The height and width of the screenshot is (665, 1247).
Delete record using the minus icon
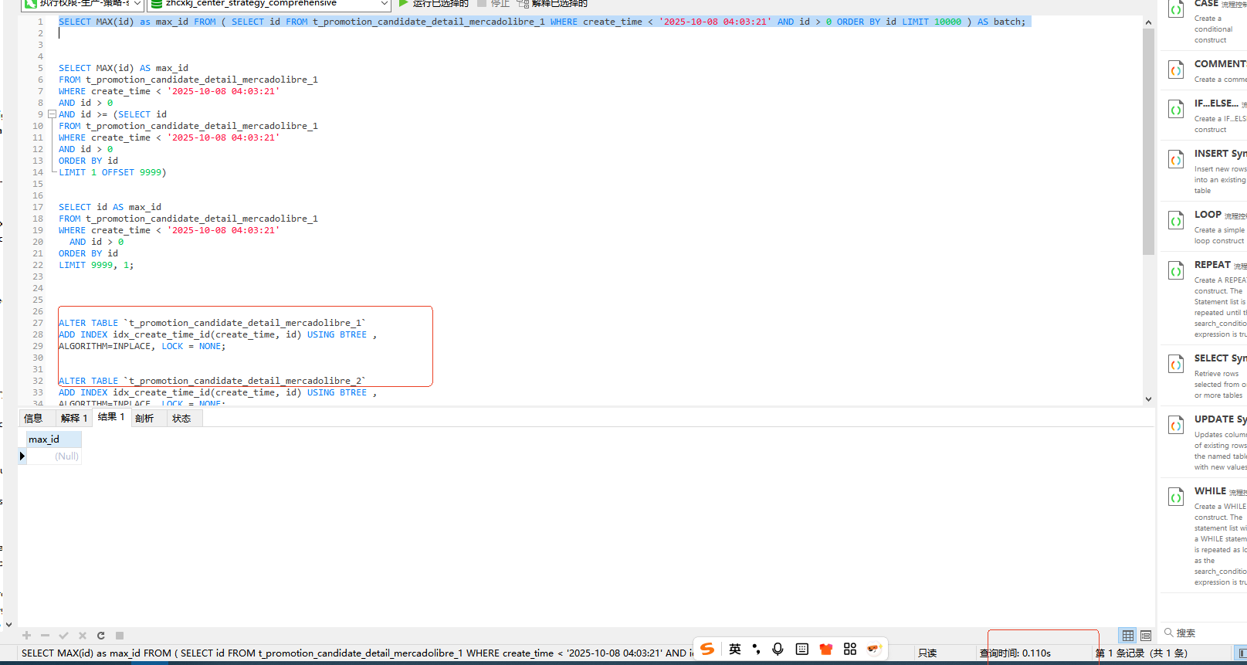point(45,636)
